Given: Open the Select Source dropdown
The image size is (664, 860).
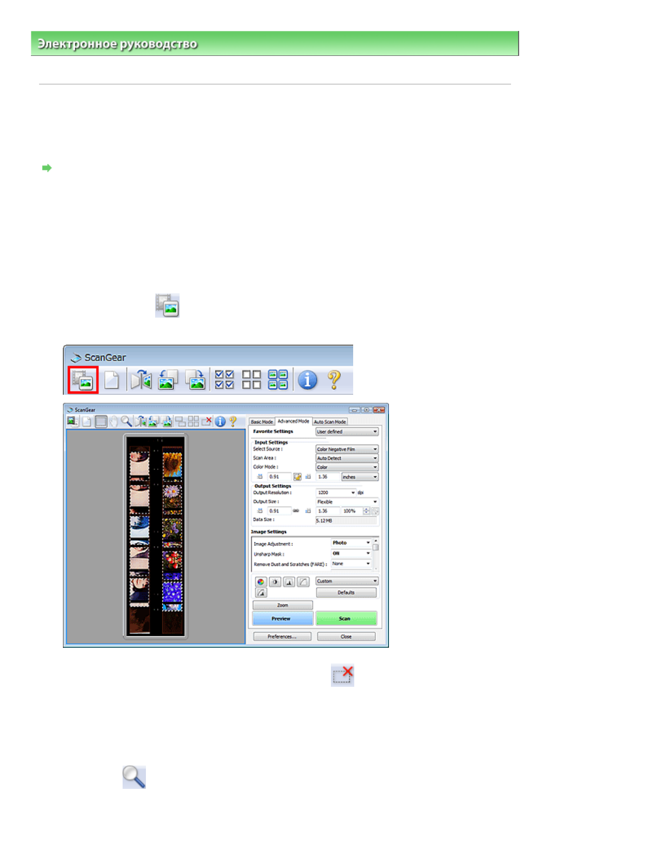Looking at the screenshot, I should pos(347,449).
